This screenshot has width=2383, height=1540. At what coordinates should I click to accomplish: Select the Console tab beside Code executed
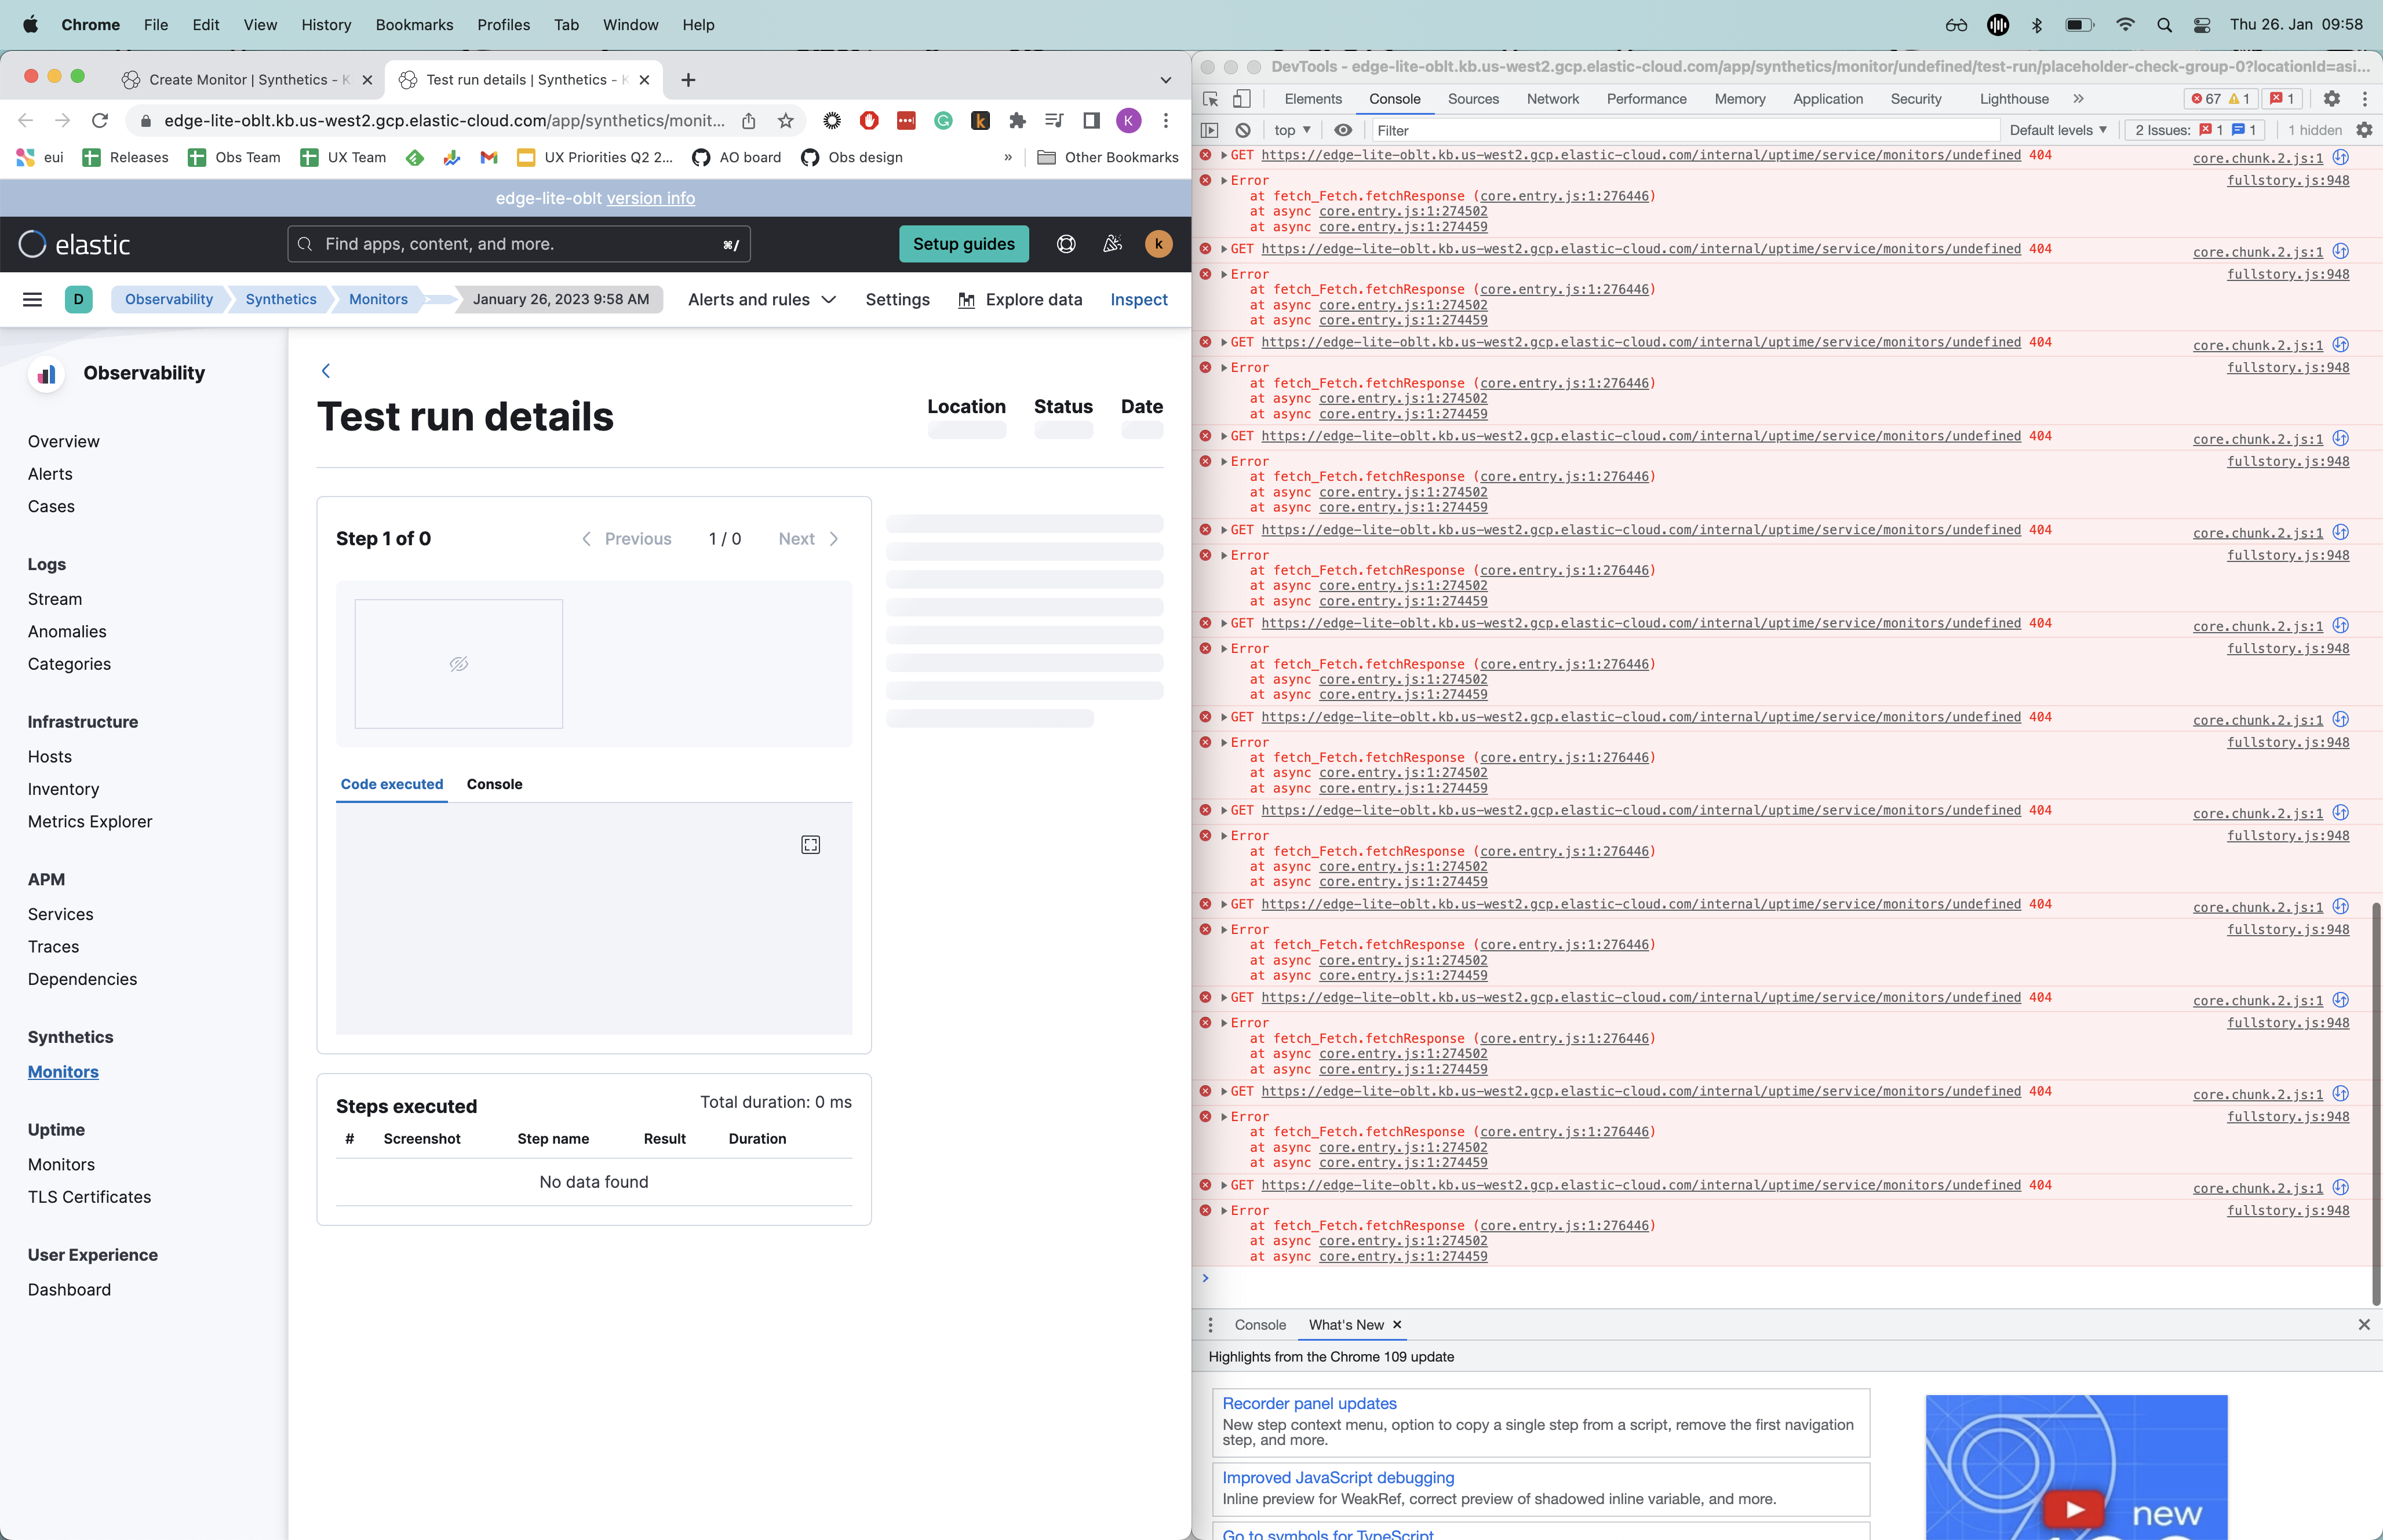494,784
